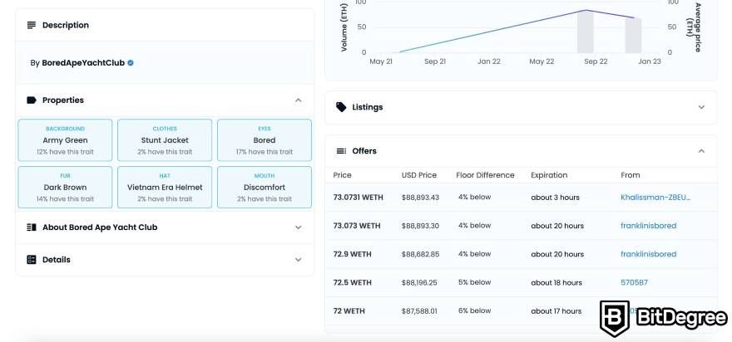Click the 72.9 WETH offer price
This screenshot has width=732, height=342.
pyautogui.click(x=353, y=254)
